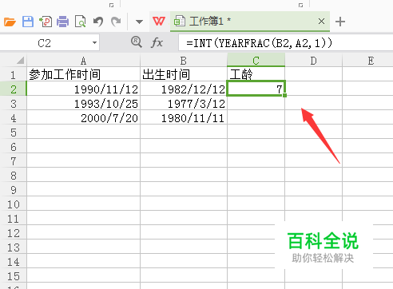Select row 2 header
The image size is (393, 289).
[14, 89]
